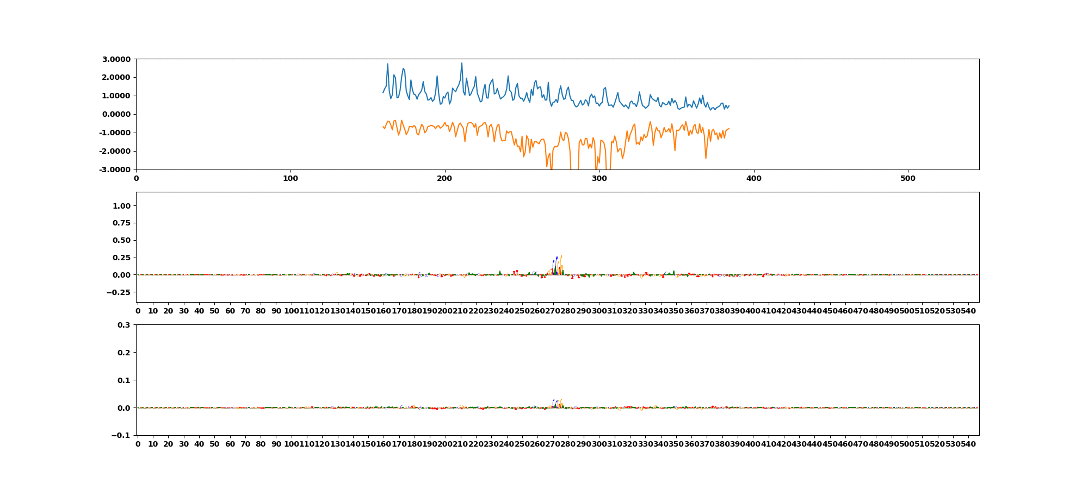This screenshot has width=1088, height=489.
Task: Click the "3.0000" y-axis label in top plot
Action: coord(115,59)
